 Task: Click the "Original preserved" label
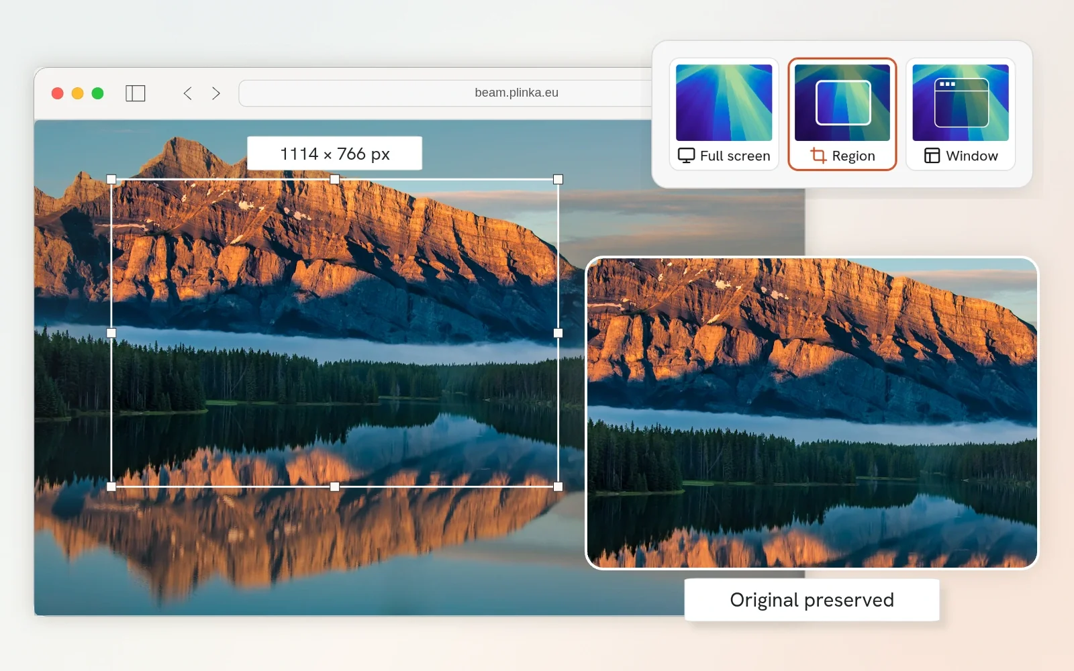(x=812, y=600)
